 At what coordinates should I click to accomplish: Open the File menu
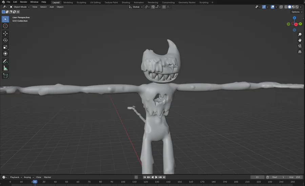pos(8,2)
